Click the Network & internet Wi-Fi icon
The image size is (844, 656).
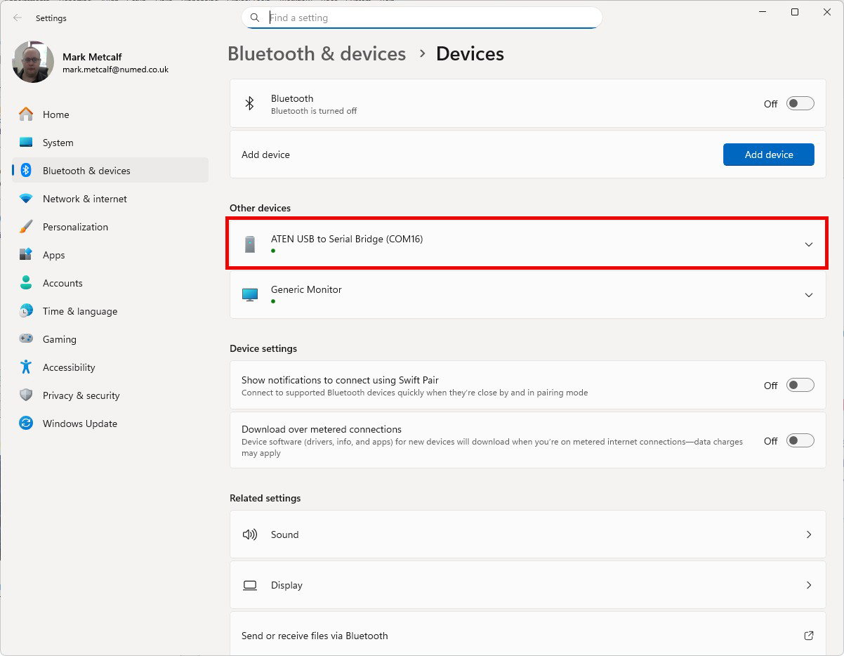pyautogui.click(x=26, y=199)
